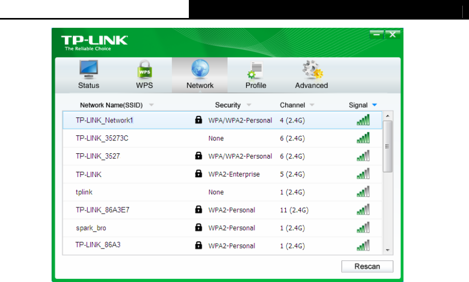Open the Advanced gears icon
Image resolution: width=469 pixels, height=282 pixels.
313,69
